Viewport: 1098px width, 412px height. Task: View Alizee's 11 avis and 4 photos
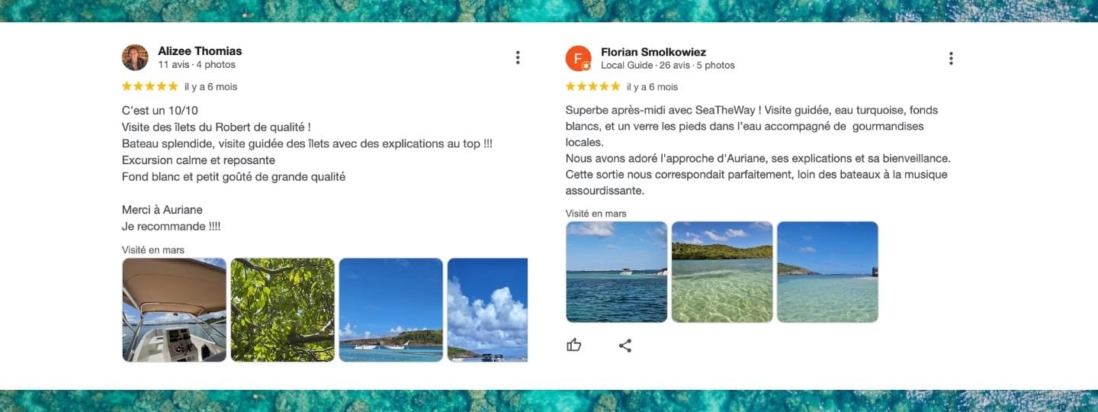point(197,65)
